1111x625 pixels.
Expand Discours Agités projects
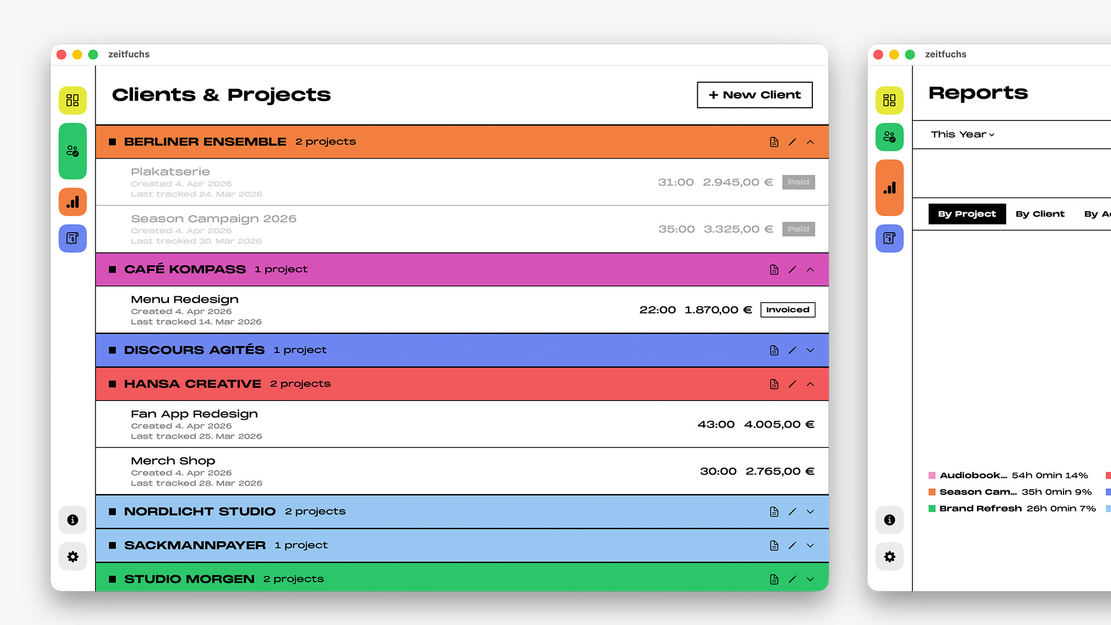pyautogui.click(x=810, y=350)
